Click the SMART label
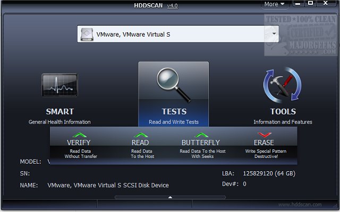The width and height of the screenshot is (340, 212). (60, 112)
